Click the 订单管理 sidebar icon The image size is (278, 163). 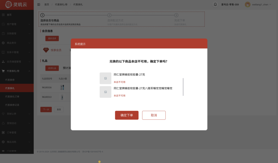tap(3, 133)
